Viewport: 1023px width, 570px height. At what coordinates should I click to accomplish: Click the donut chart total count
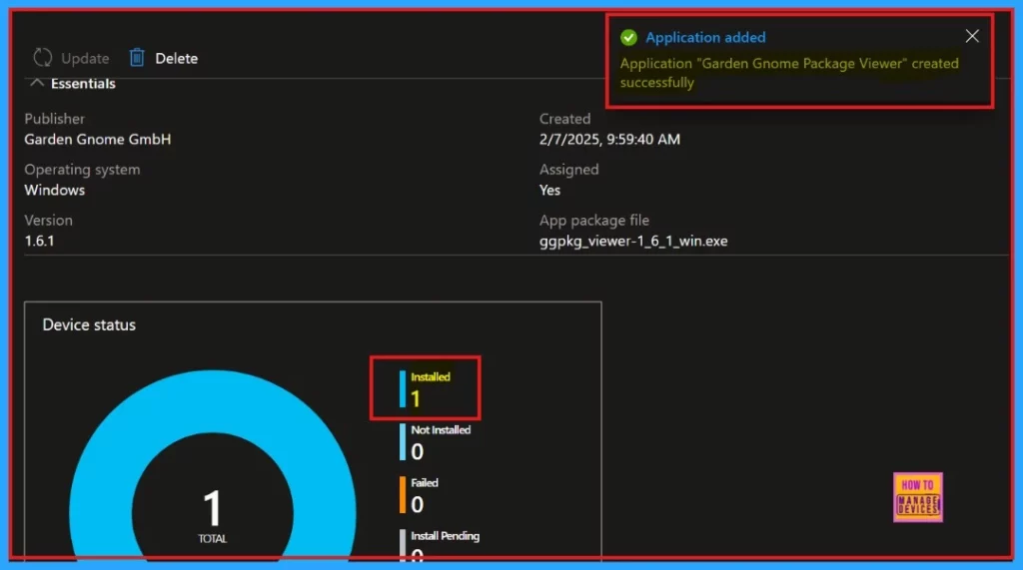pos(213,509)
